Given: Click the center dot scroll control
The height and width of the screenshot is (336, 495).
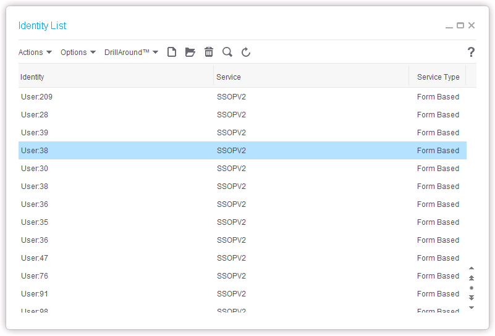Looking at the screenshot, I should [472, 288].
